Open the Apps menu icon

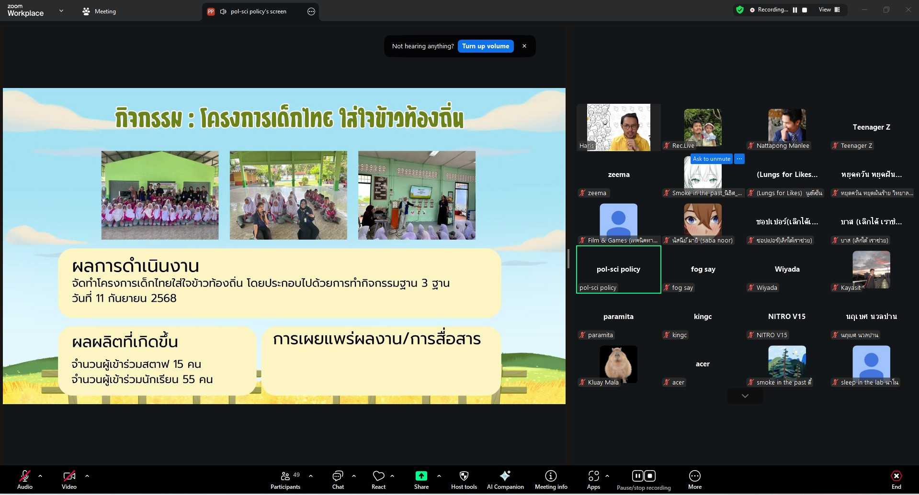[593, 479]
